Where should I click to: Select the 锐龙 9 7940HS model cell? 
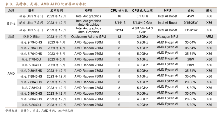tap(31, 42)
